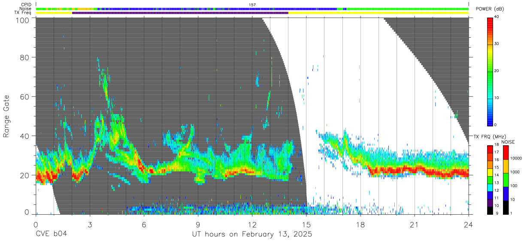Click y-axis tick label '80'
The image size is (527, 243).
(24, 57)
